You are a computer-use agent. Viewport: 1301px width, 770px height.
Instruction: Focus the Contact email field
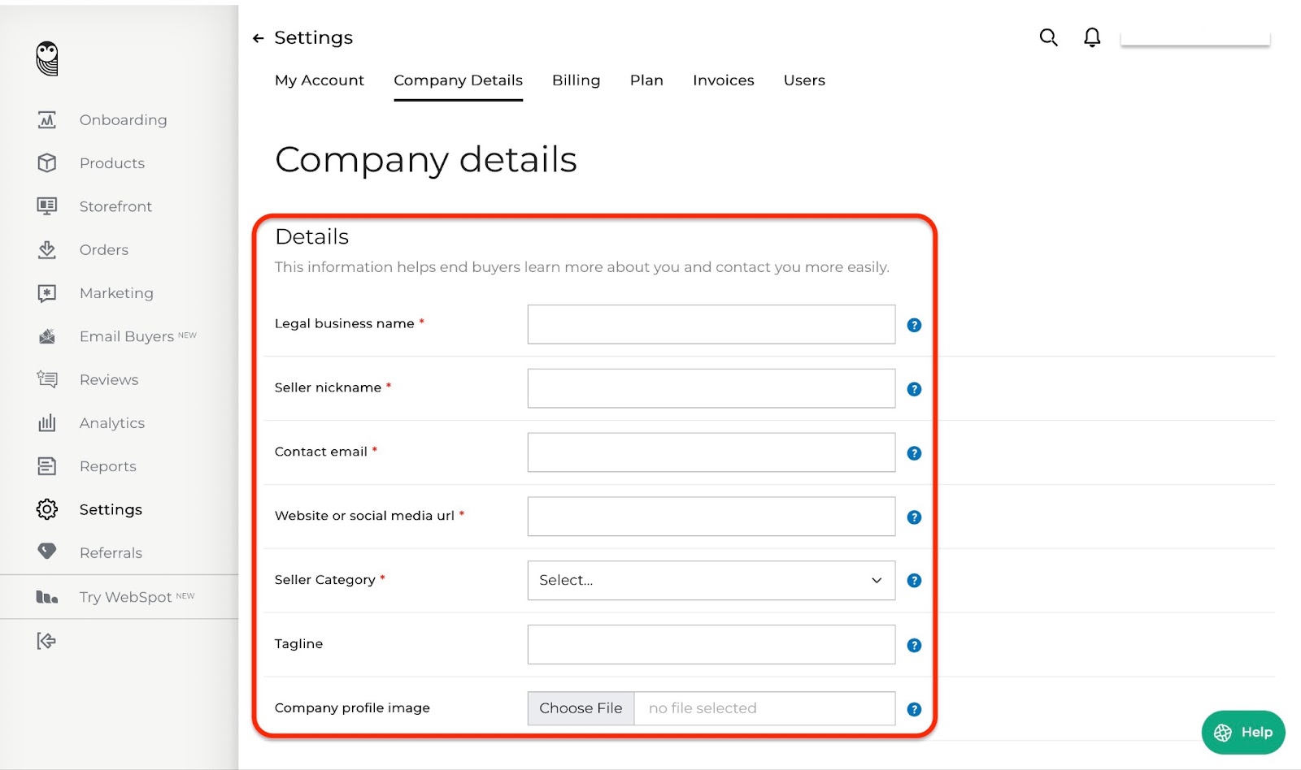(711, 452)
